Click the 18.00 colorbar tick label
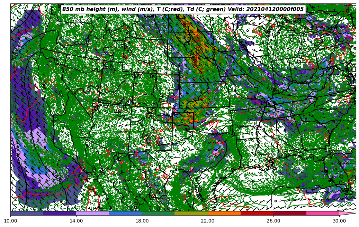359x227 pixels. pyautogui.click(x=142, y=221)
